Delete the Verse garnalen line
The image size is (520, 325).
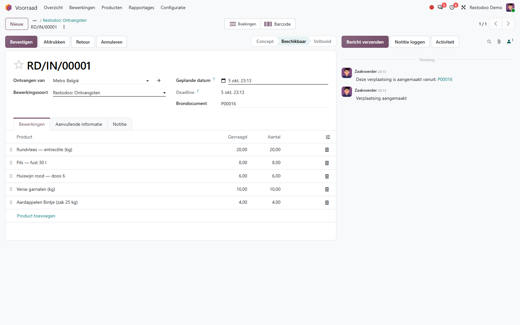pos(327,189)
